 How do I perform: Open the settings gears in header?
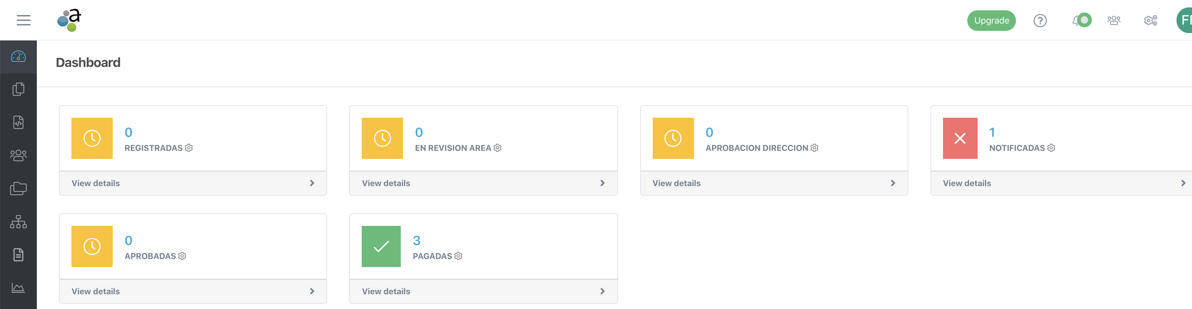1150,21
